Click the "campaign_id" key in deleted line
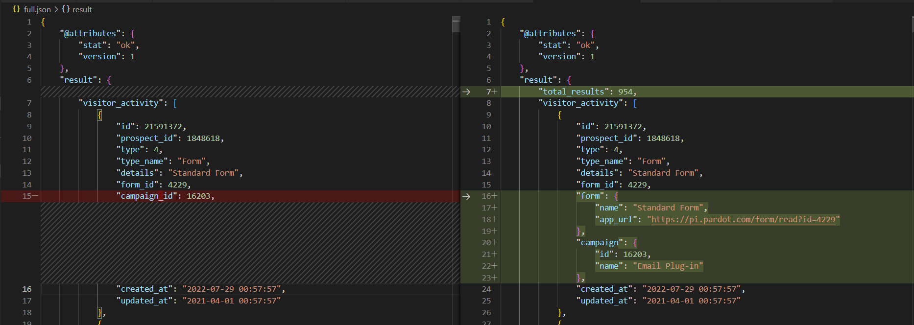The height and width of the screenshot is (325, 914). click(145, 196)
